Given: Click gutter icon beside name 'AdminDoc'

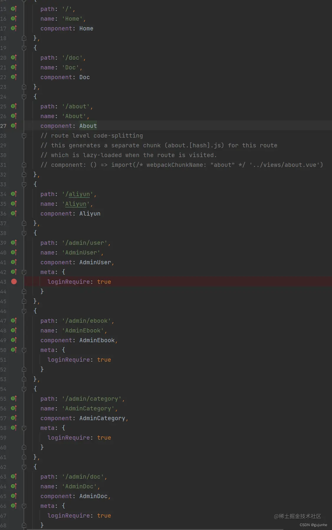Looking at the screenshot, I should click(x=14, y=486).
